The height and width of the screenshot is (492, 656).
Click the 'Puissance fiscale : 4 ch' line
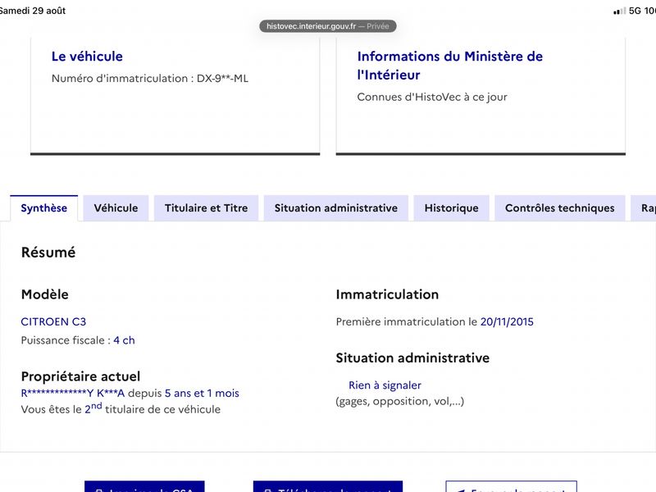tap(78, 340)
